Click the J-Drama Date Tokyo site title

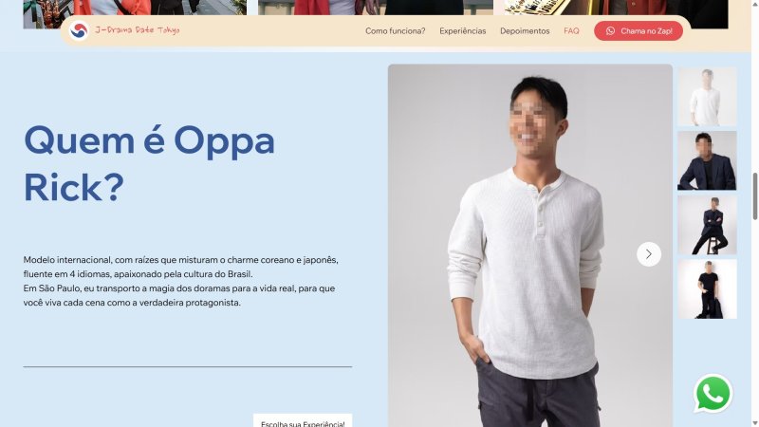[137, 30]
